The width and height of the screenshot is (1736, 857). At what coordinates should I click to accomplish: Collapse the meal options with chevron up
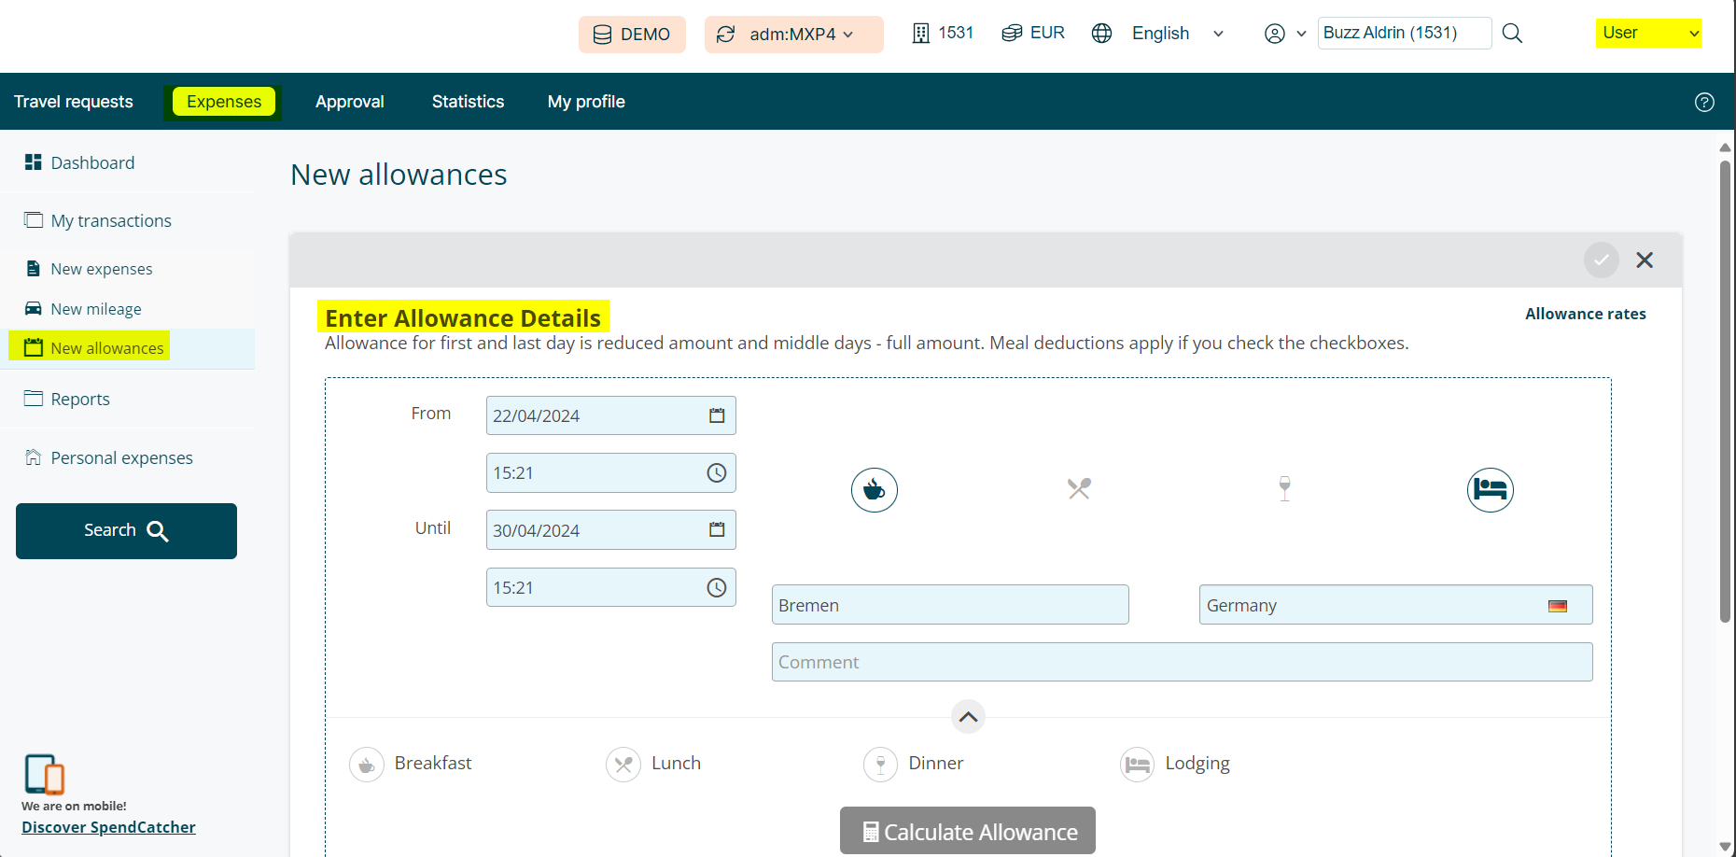click(x=968, y=717)
